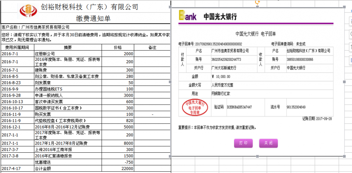Click the price cell 1500

pos(118,156)
